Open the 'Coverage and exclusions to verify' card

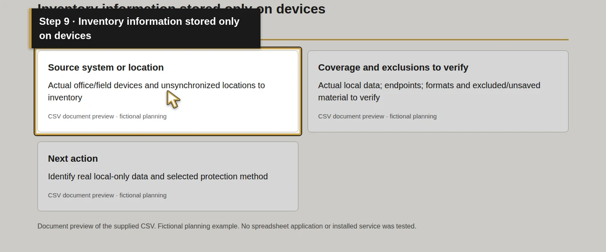pyautogui.click(x=438, y=92)
